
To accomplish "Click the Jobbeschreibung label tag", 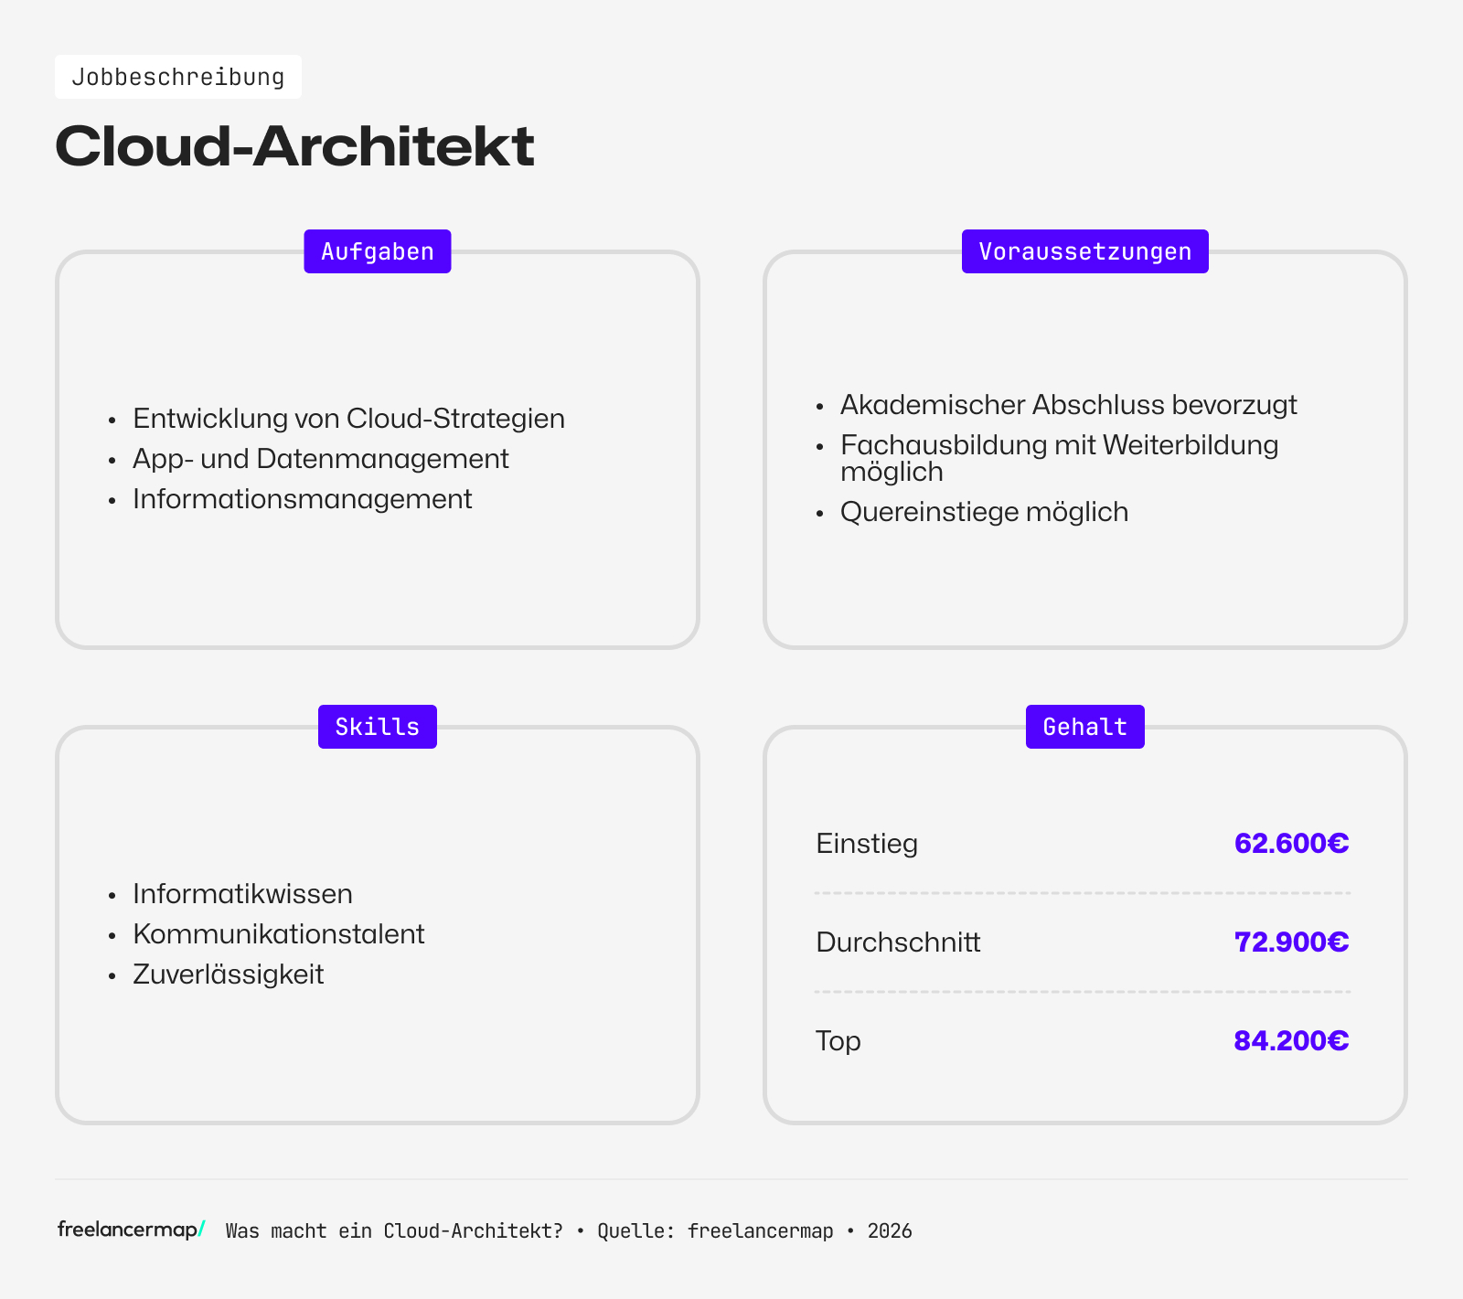I will 178,77.
